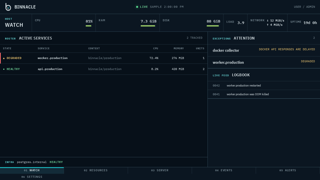Screen dimensions: 320x180
Task: Click the network download 12 MiB/s value
Action: tap(275, 20)
